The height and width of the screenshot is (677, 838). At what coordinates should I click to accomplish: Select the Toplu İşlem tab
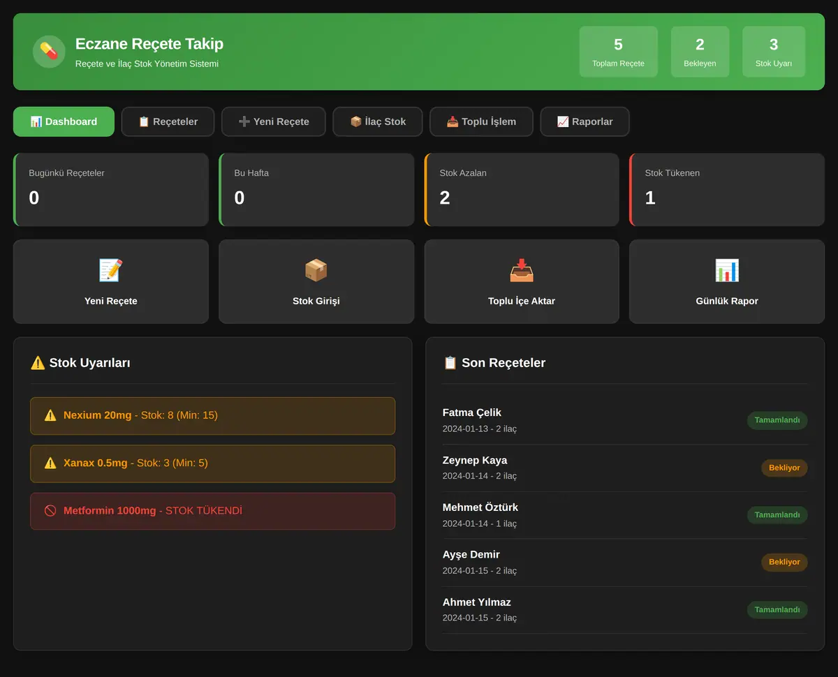tap(481, 121)
